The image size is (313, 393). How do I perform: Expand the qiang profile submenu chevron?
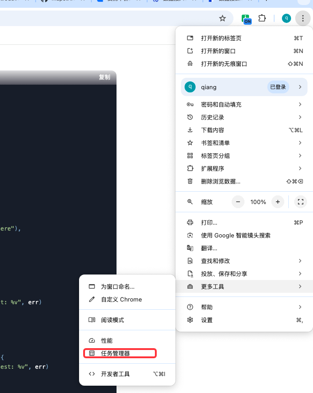(300, 87)
